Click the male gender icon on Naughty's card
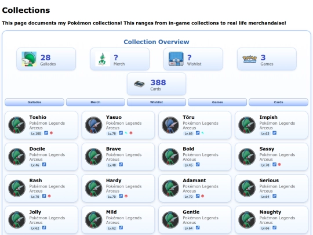The image size is (313, 235). pos(275,227)
